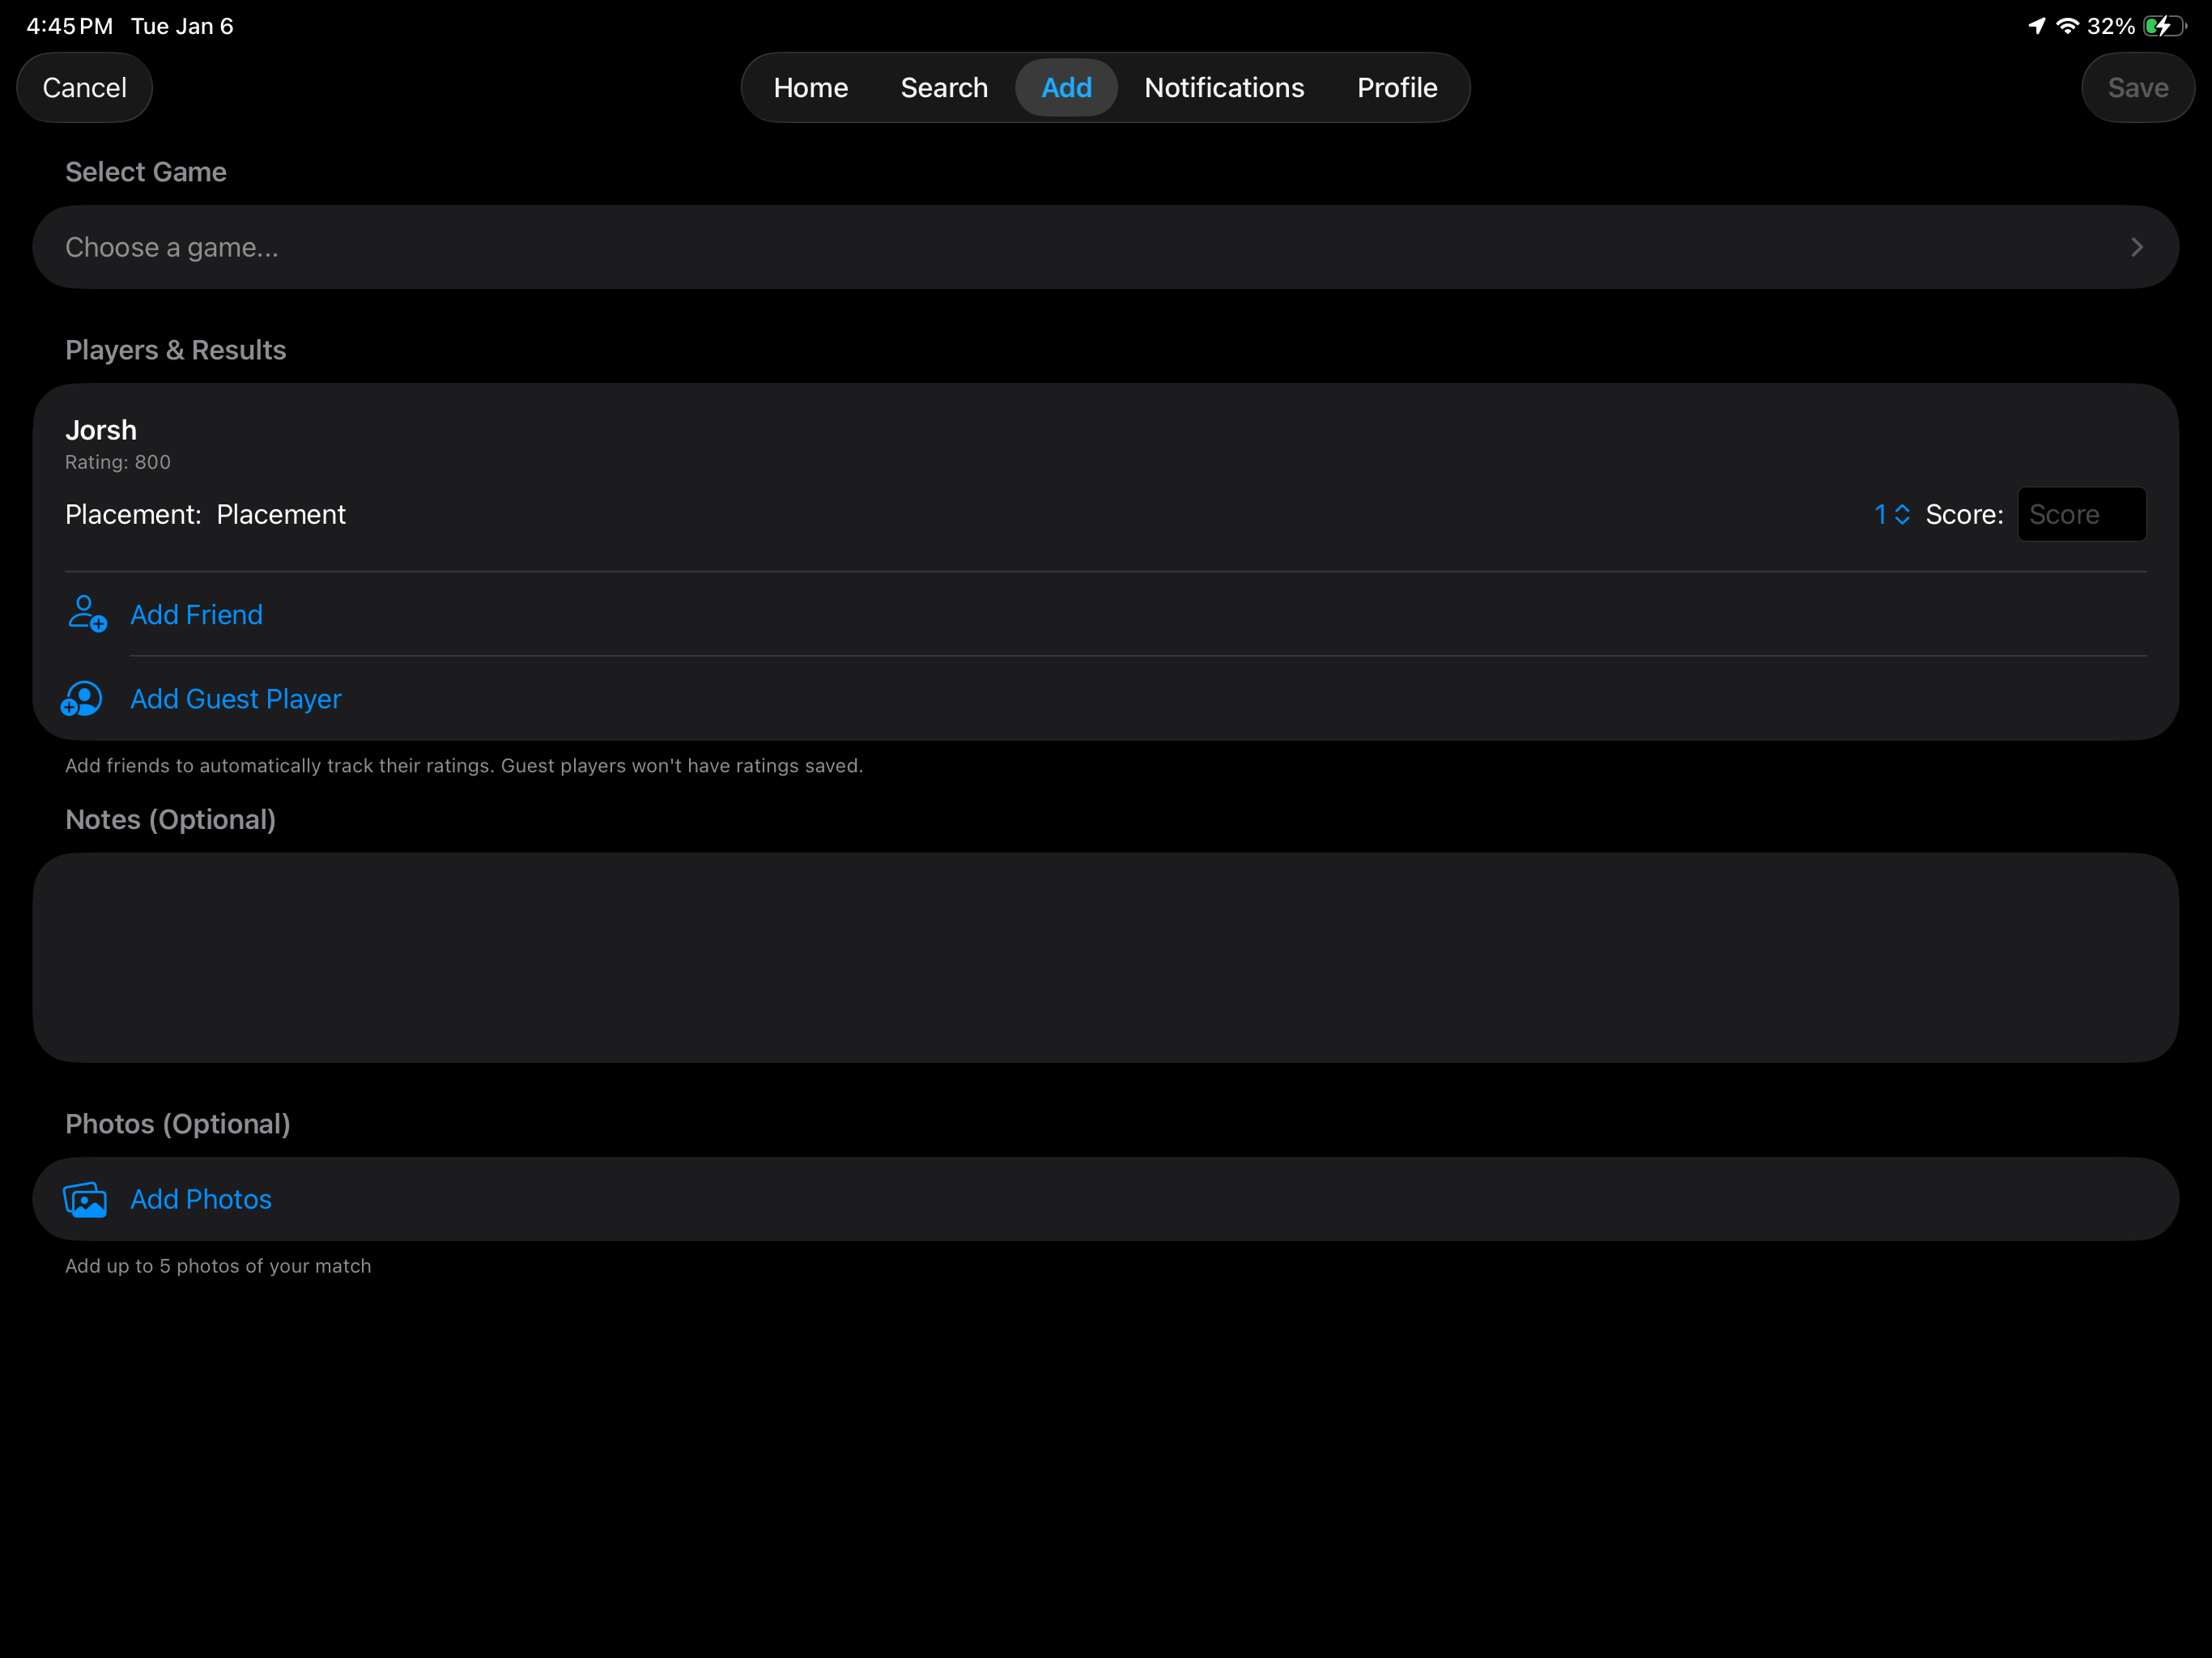
Task: Tap the Add Friend link
Action: tap(196, 614)
